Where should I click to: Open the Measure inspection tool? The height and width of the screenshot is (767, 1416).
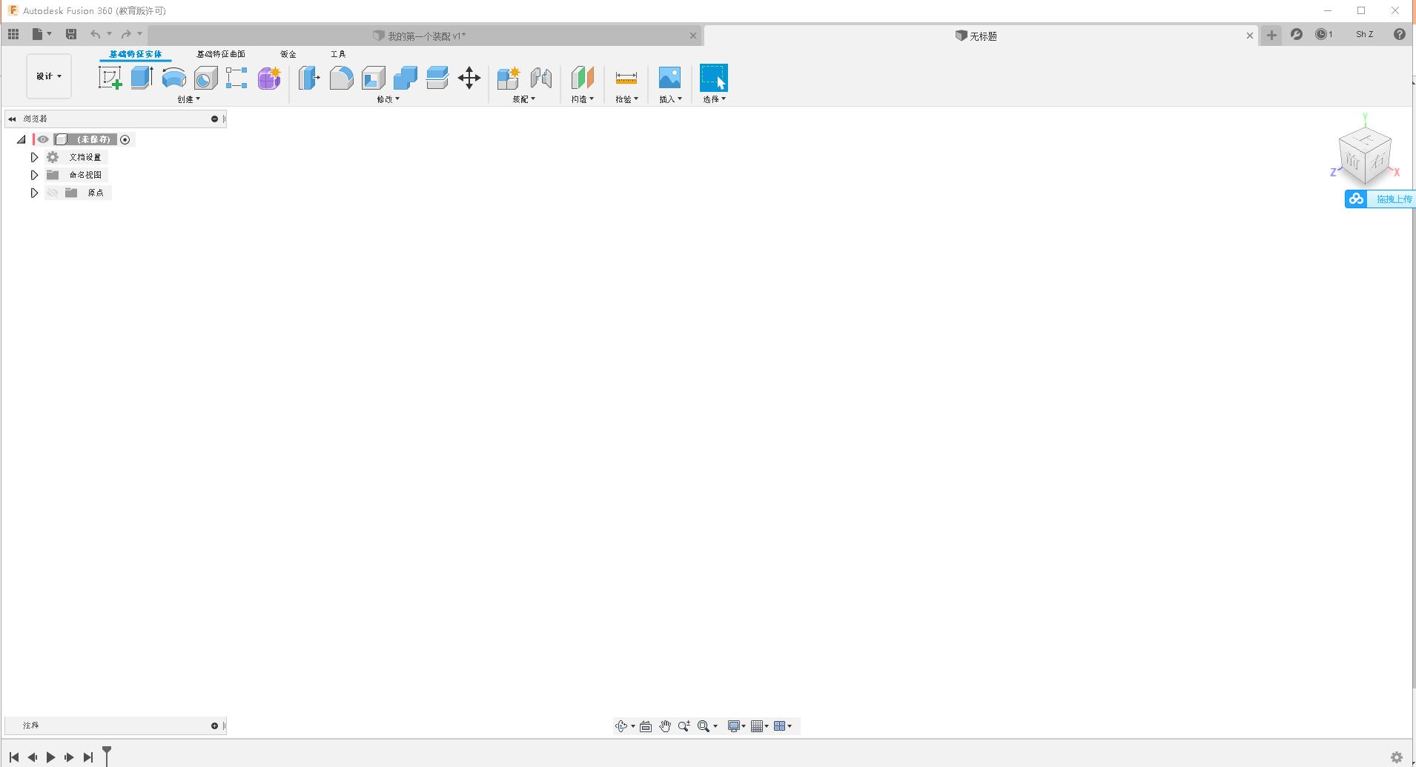point(626,78)
